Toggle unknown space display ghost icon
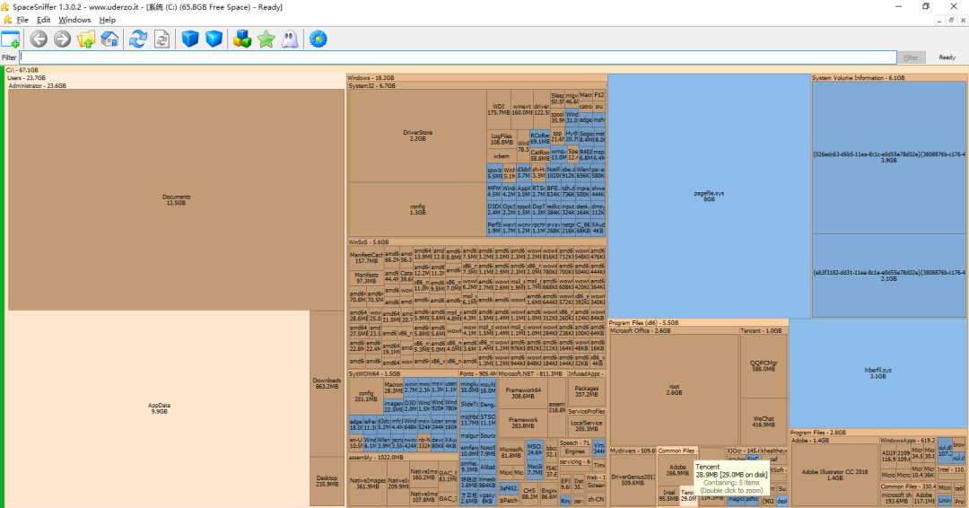 pos(289,39)
